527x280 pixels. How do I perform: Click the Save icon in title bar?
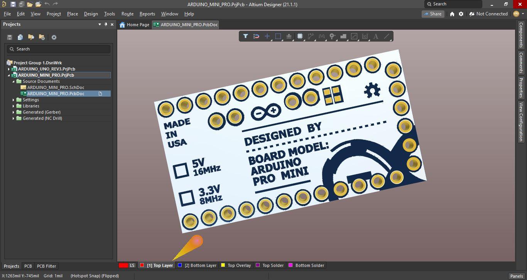click(x=13, y=4)
